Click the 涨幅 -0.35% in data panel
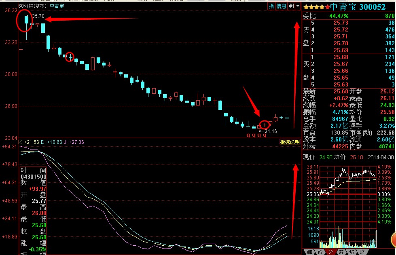The image size is (396, 255). [x=38, y=249]
